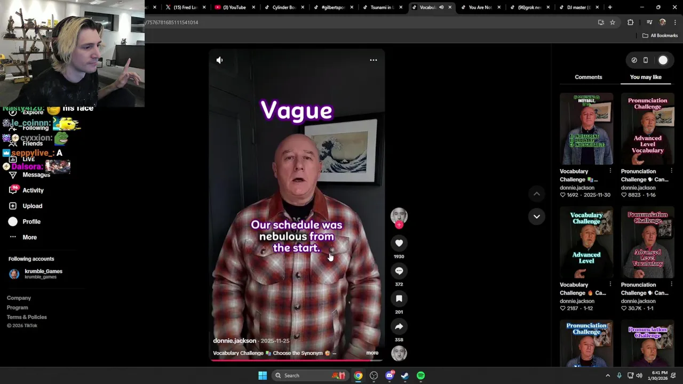Open the comments bubble showing 372

point(399,271)
